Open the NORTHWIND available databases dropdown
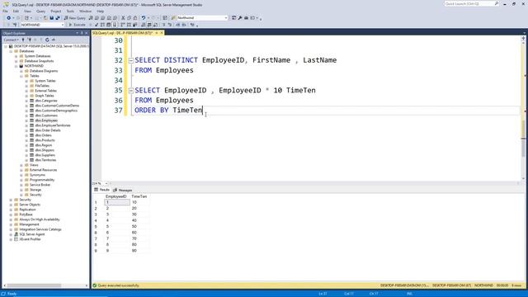The width and height of the screenshot is (528, 297). [x=63, y=25]
